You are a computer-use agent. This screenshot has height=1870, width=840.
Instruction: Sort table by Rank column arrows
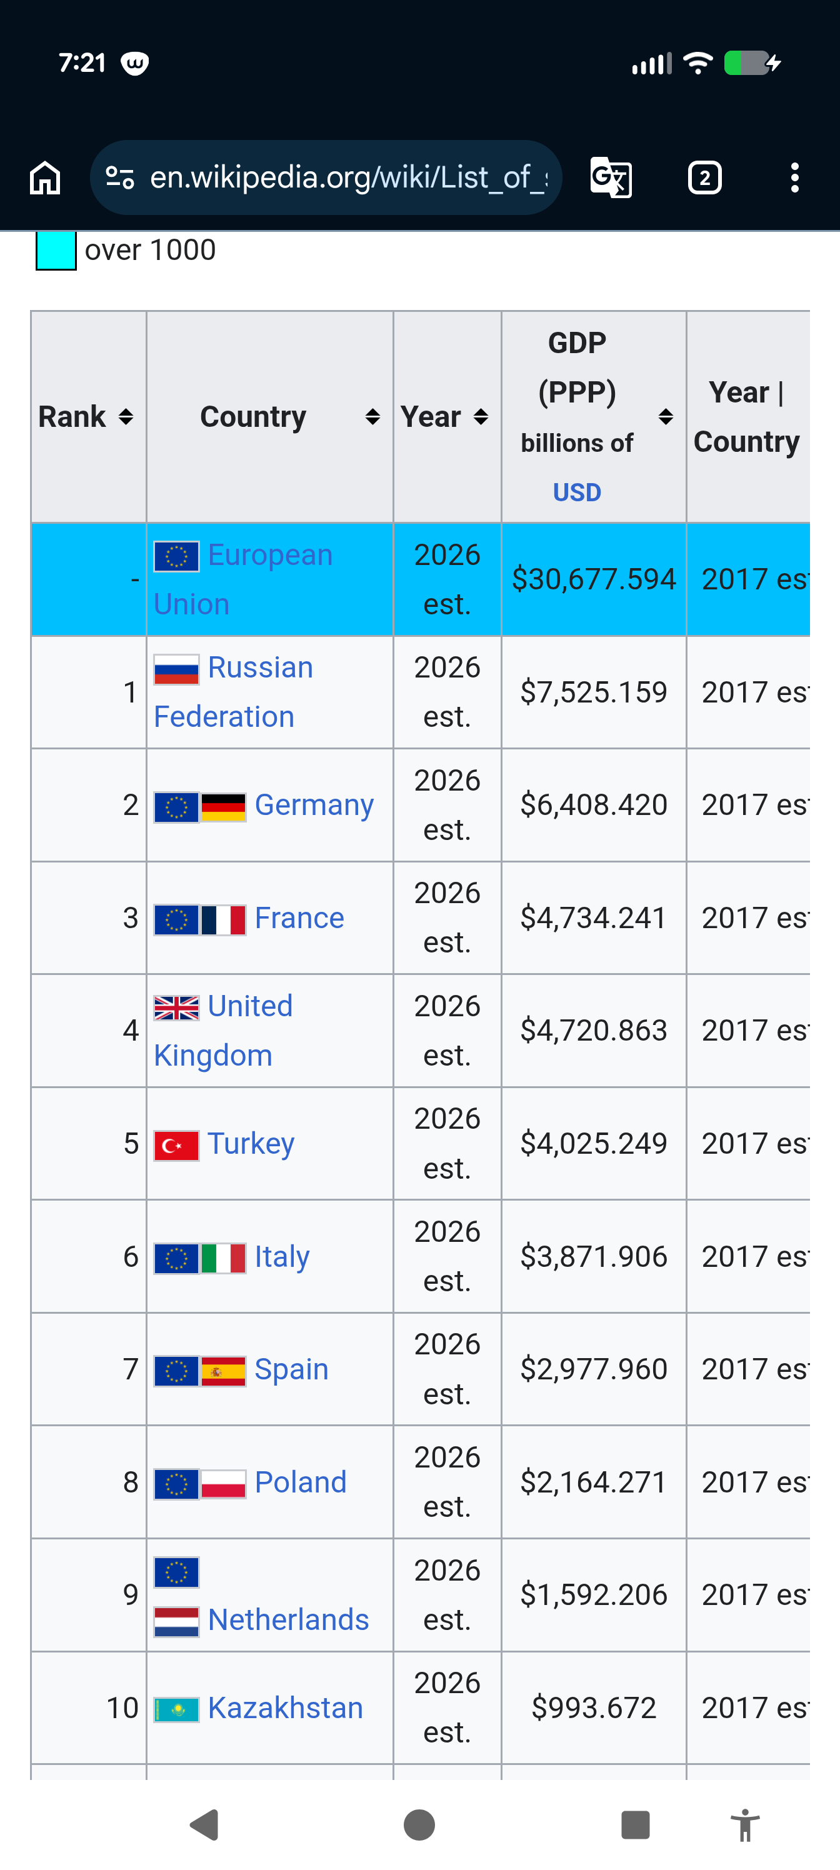point(126,417)
